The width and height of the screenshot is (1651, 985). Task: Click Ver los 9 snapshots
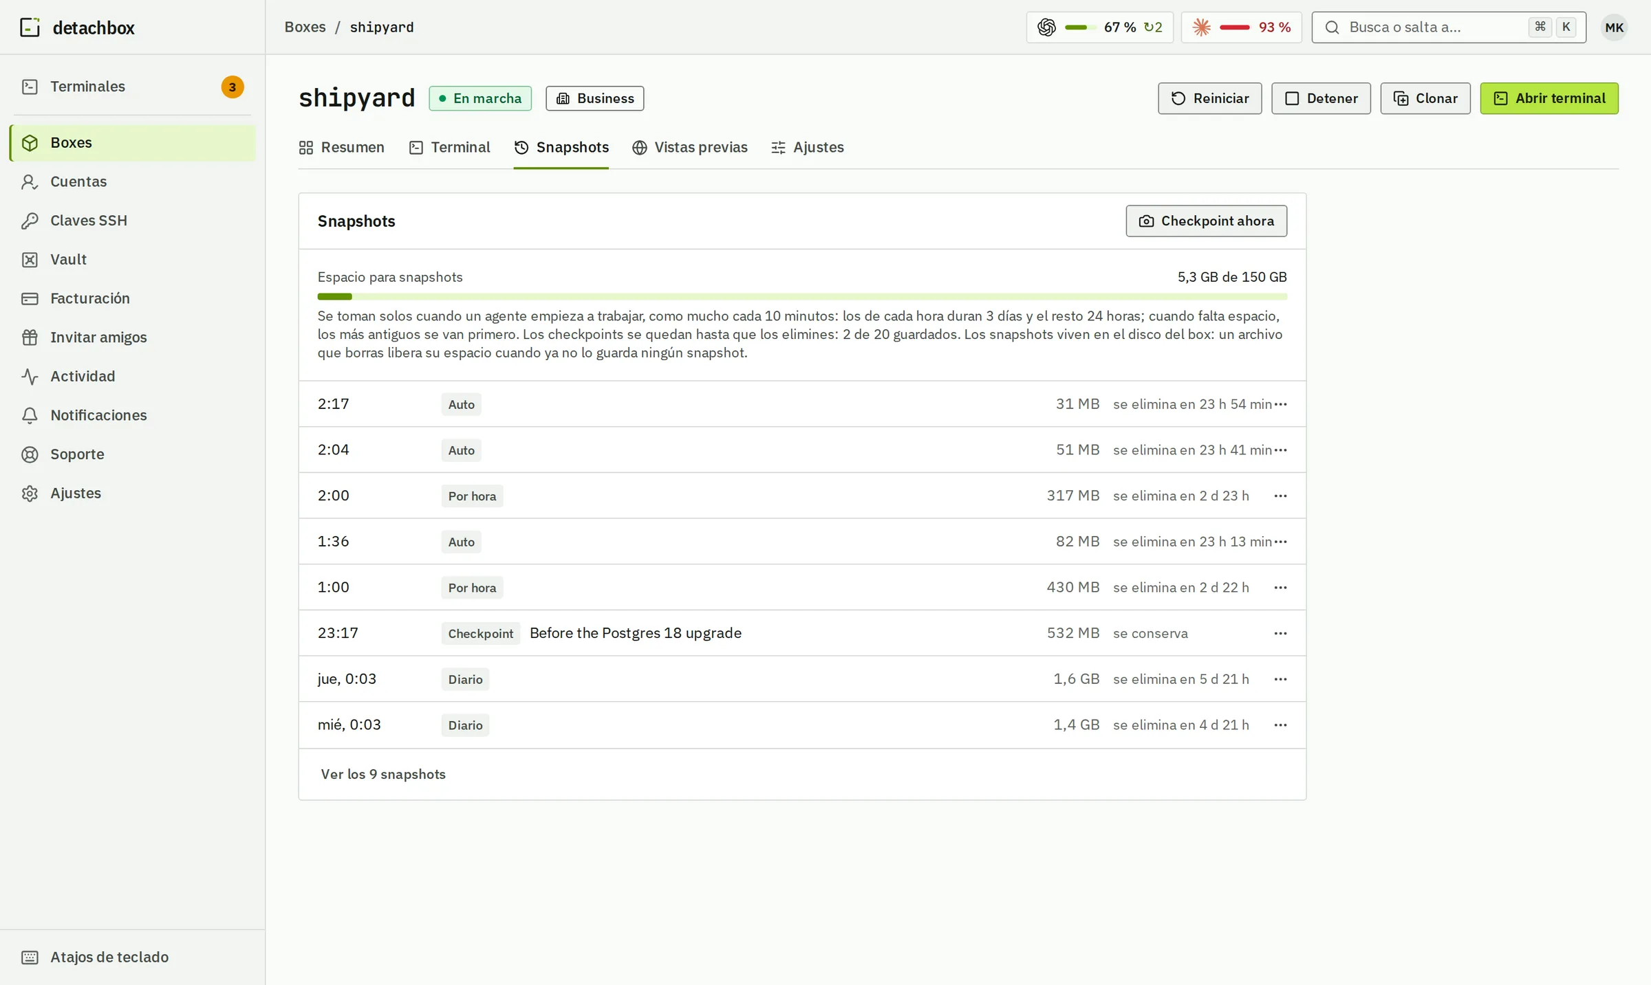pyautogui.click(x=383, y=774)
